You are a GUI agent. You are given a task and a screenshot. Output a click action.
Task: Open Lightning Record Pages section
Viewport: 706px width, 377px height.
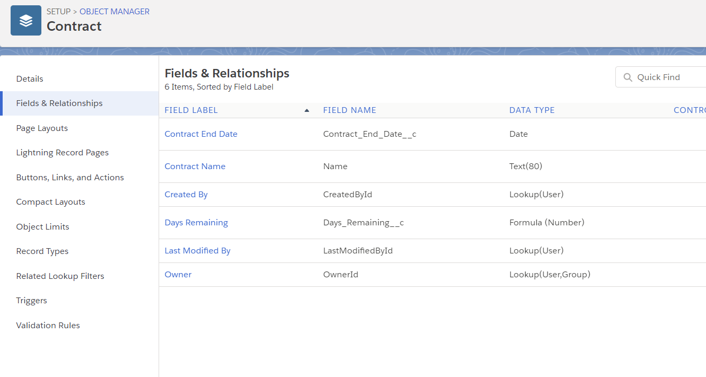point(62,153)
